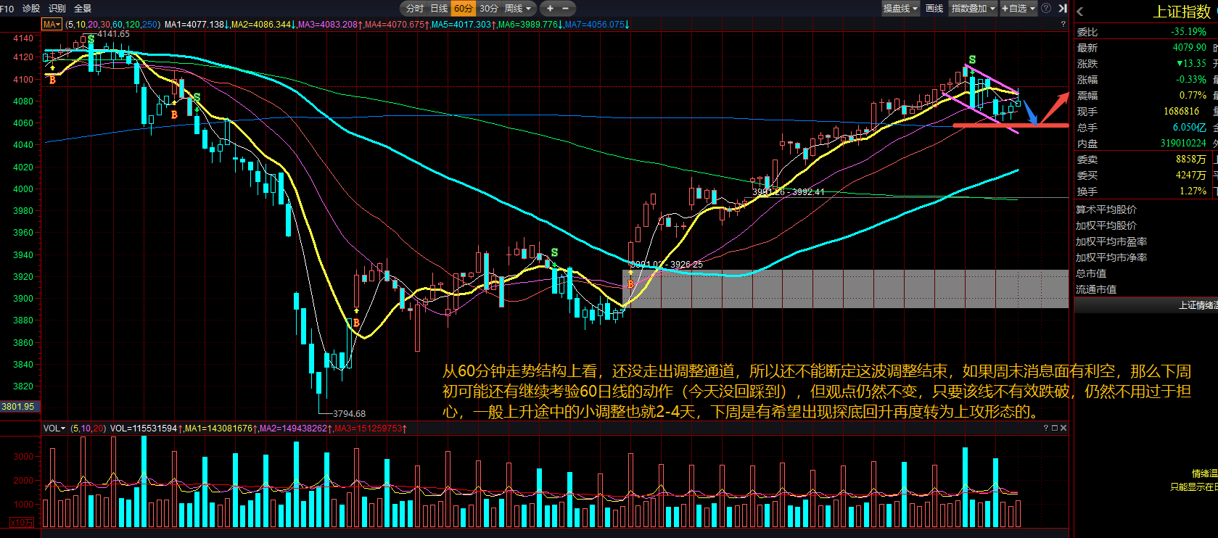Click the zoom in plus icon
1218x538 pixels.
point(550,9)
